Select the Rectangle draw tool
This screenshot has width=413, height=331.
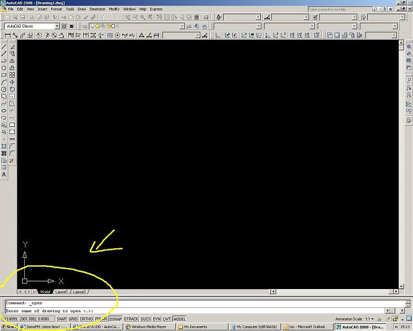click(4, 75)
